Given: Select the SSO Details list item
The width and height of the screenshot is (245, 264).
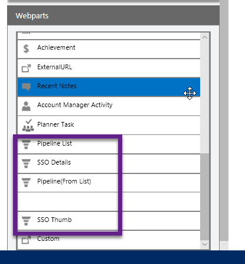Looking at the screenshot, I should 109,163.
